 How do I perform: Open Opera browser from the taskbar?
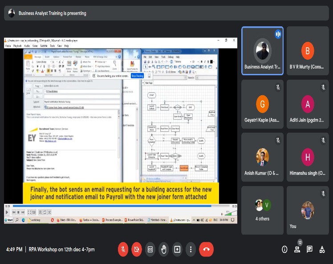click(x=52, y=220)
